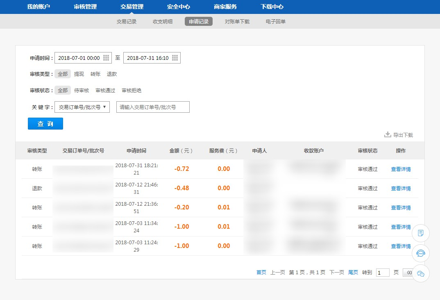Open the customer service headset chat icon

(x=420, y=253)
